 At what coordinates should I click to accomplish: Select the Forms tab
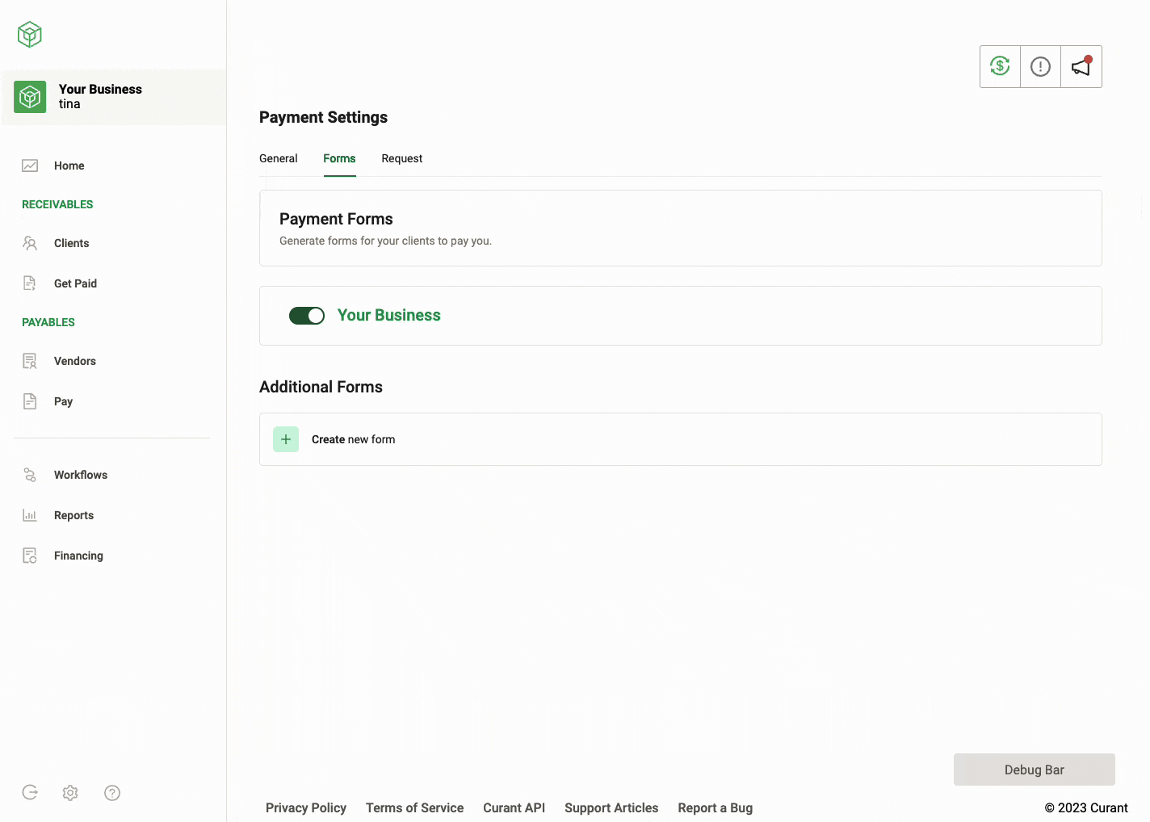tap(339, 158)
